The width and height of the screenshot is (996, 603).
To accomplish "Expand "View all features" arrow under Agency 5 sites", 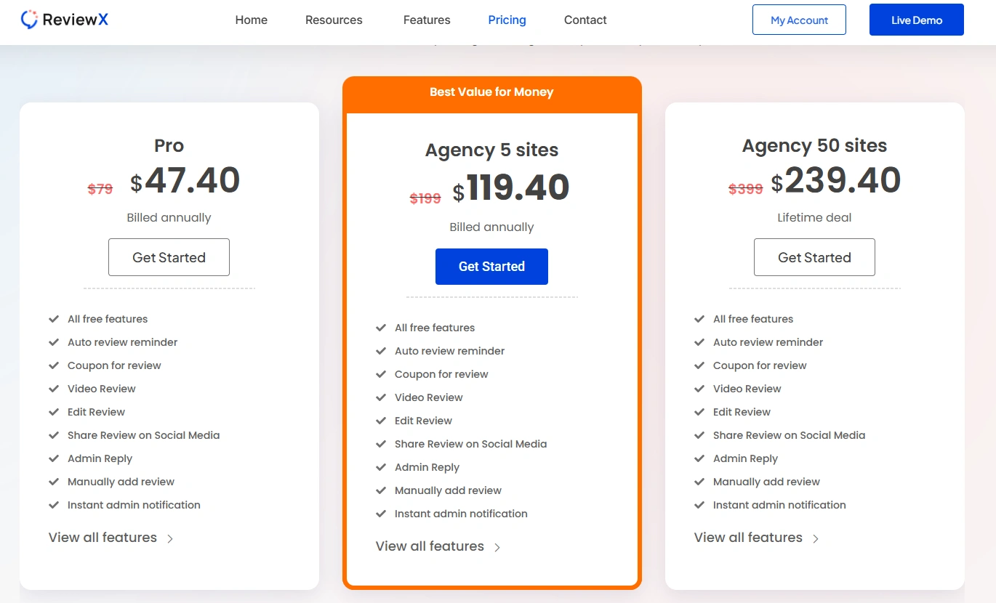I will (x=499, y=546).
